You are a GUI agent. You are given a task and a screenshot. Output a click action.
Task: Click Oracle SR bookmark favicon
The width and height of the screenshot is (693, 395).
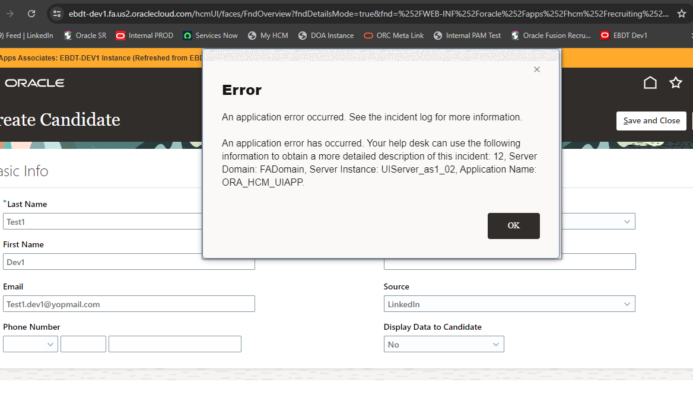tap(68, 36)
